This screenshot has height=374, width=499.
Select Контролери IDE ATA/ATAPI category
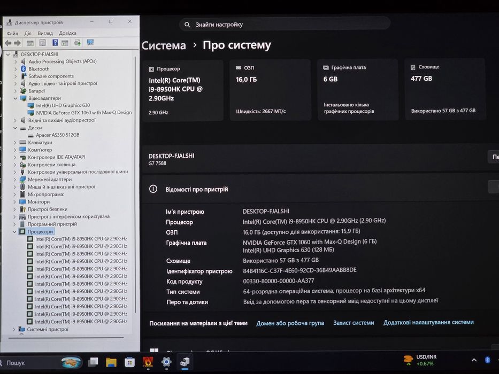56,157
